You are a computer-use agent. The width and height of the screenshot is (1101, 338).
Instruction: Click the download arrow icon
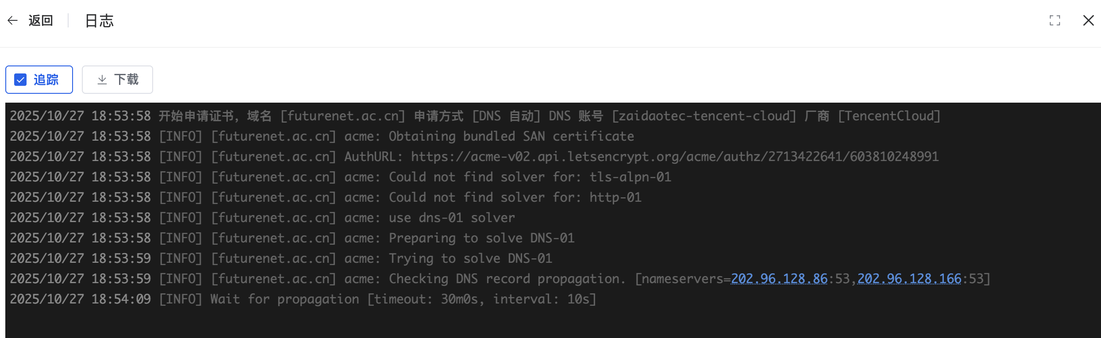pyautogui.click(x=102, y=80)
